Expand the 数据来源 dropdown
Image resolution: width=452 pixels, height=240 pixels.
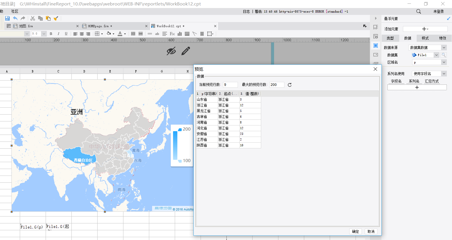[x=444, y=48]
